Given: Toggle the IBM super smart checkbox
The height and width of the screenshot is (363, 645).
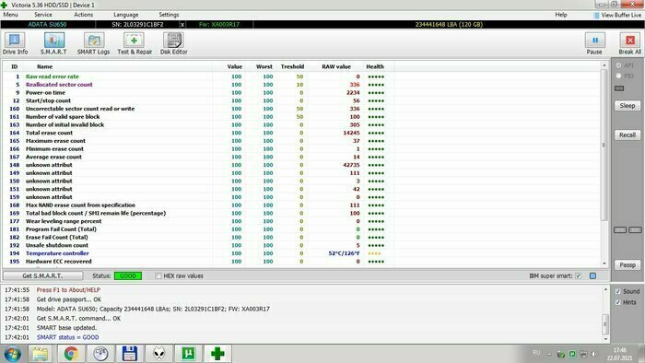Looking at the screenshot, I should [578, 275].
